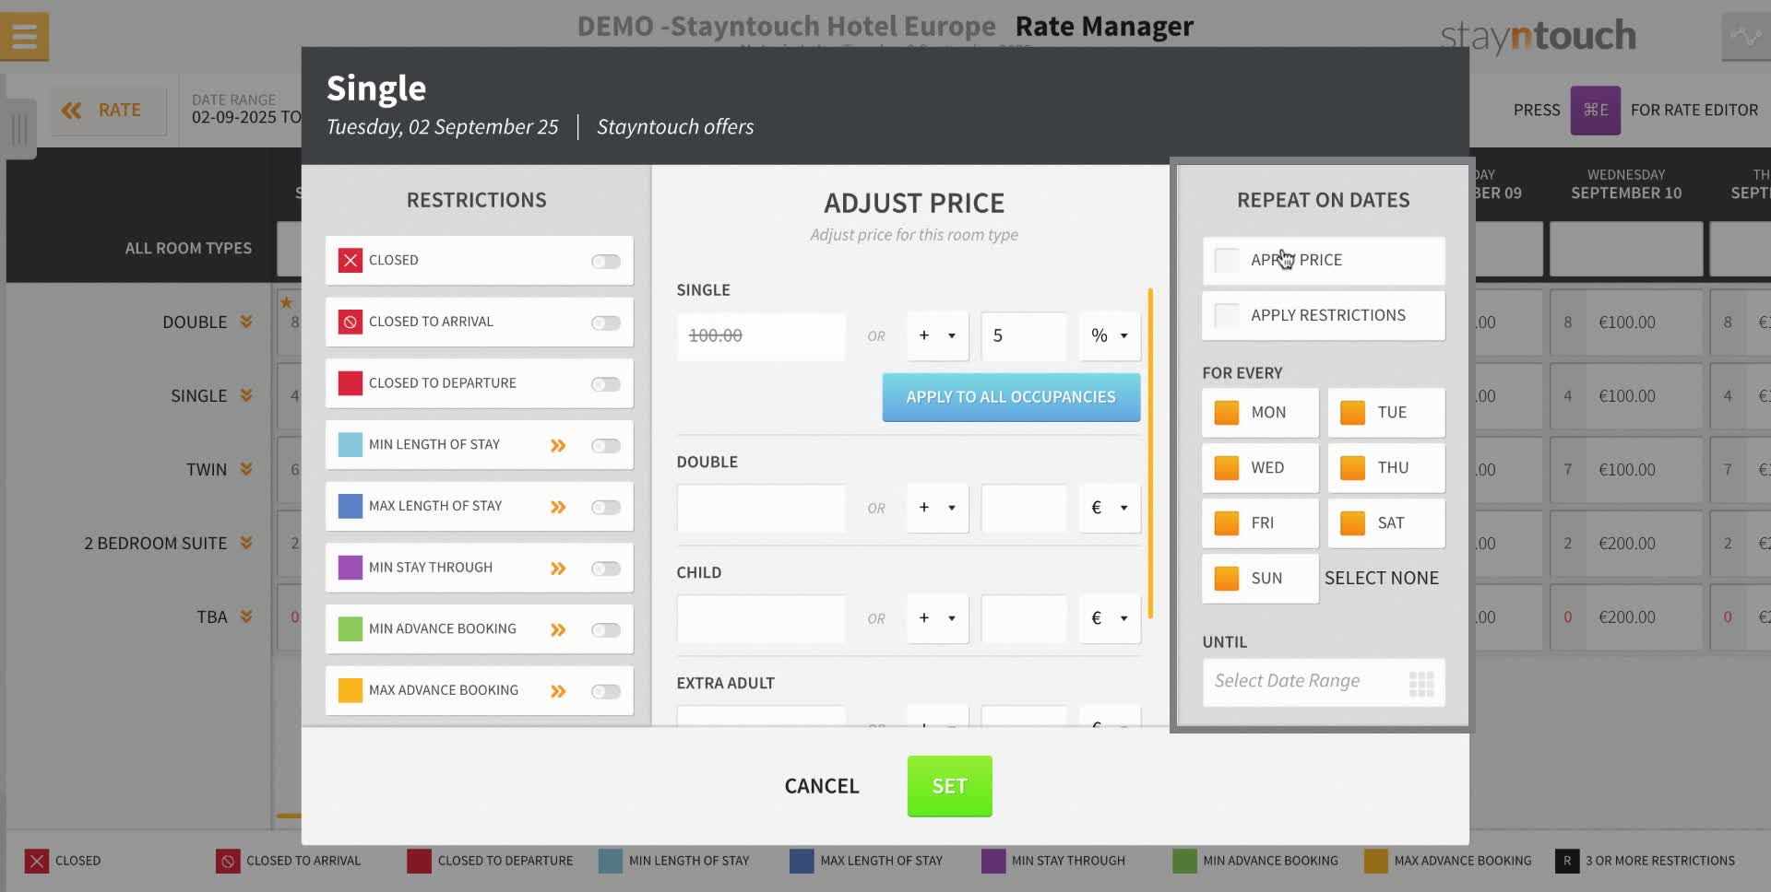
Task: Toggle Max Advance Booking switch
Action: (606, 691)
